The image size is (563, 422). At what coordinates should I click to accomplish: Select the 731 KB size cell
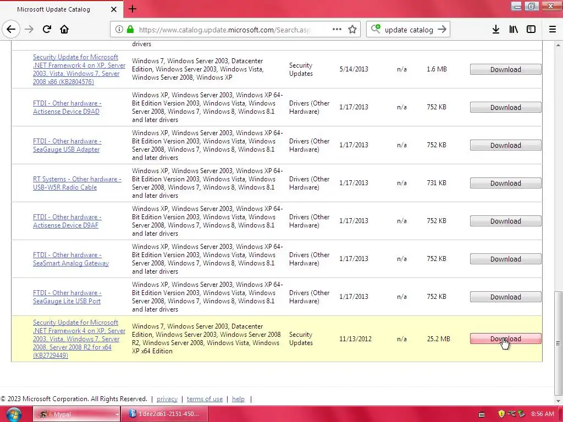436,183
